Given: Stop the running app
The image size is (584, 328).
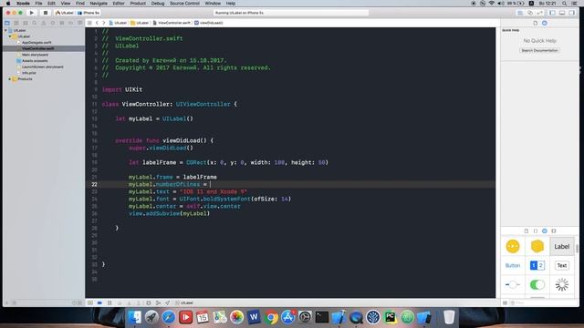Looking at the screenshot, I should point(46,13).
